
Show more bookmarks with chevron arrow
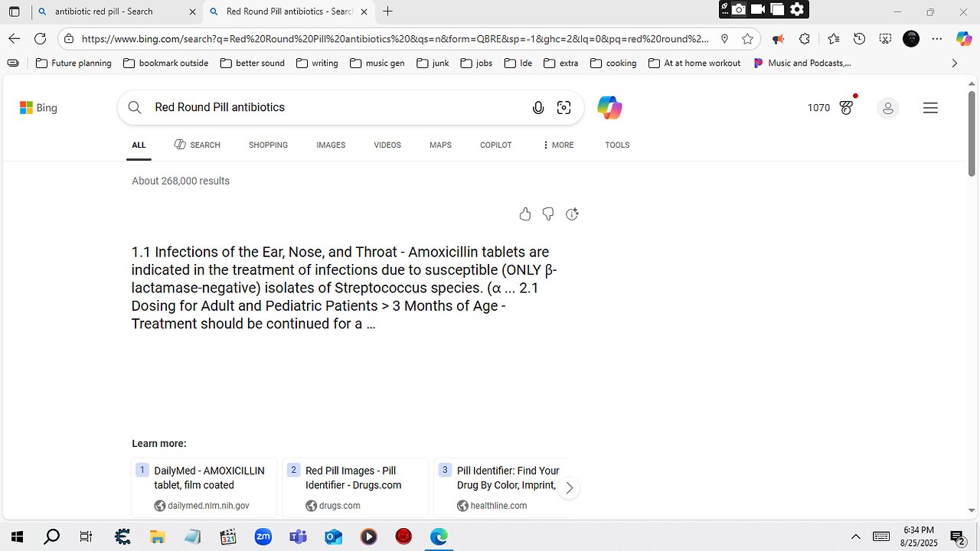954,64
